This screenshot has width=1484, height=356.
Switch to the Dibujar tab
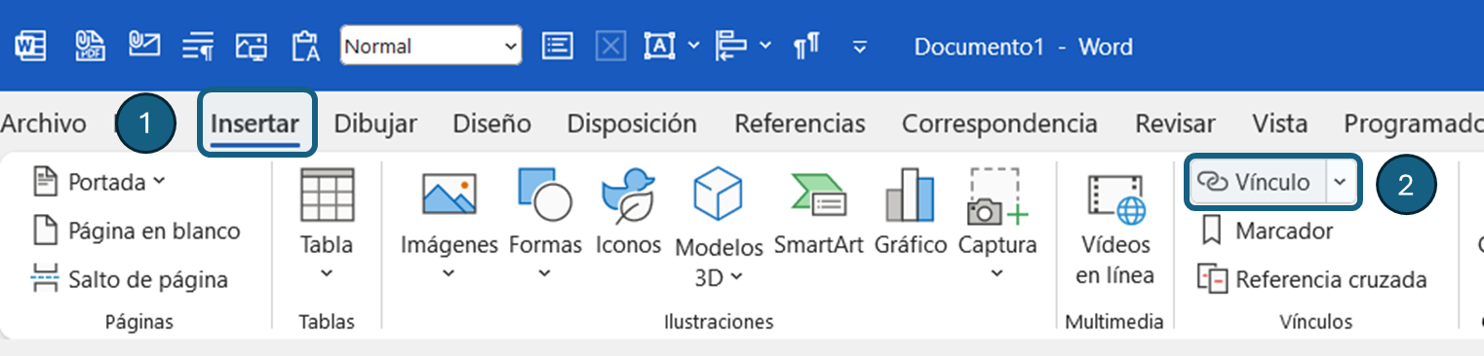375,124
